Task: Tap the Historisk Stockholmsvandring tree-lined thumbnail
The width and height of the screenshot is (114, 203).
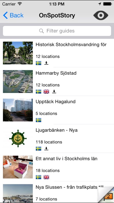Action: click(18, 53)
